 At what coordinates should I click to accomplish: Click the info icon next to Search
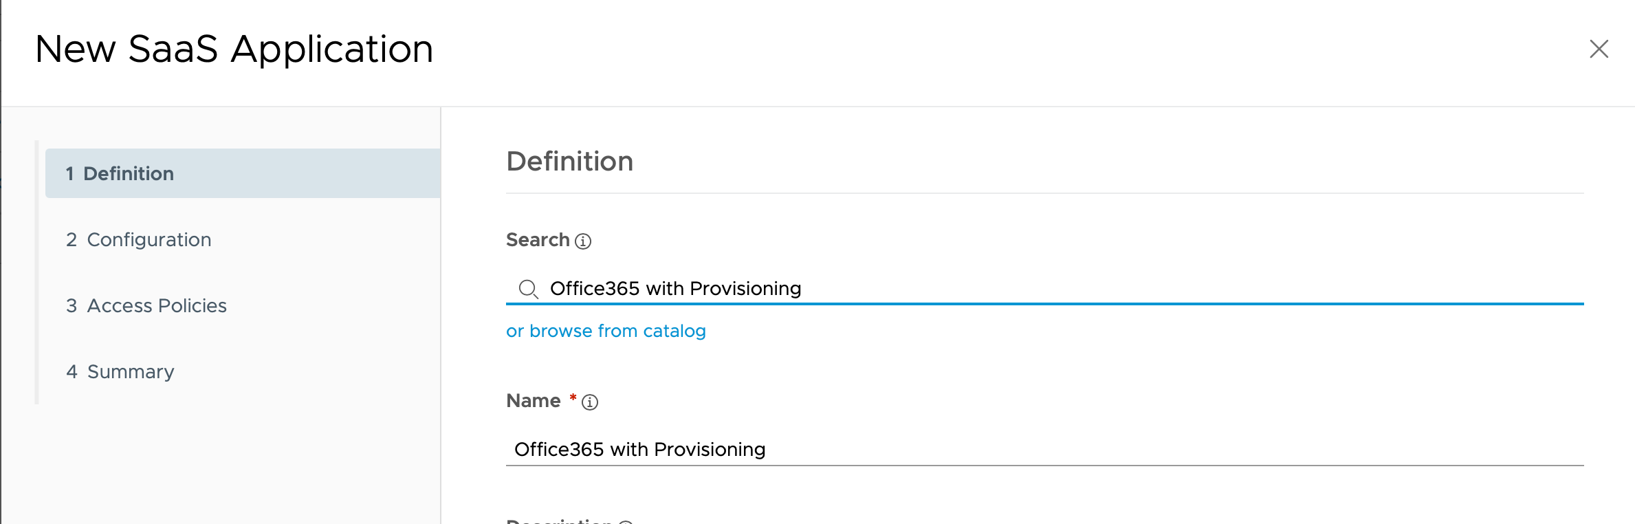[x=583, y=241]
